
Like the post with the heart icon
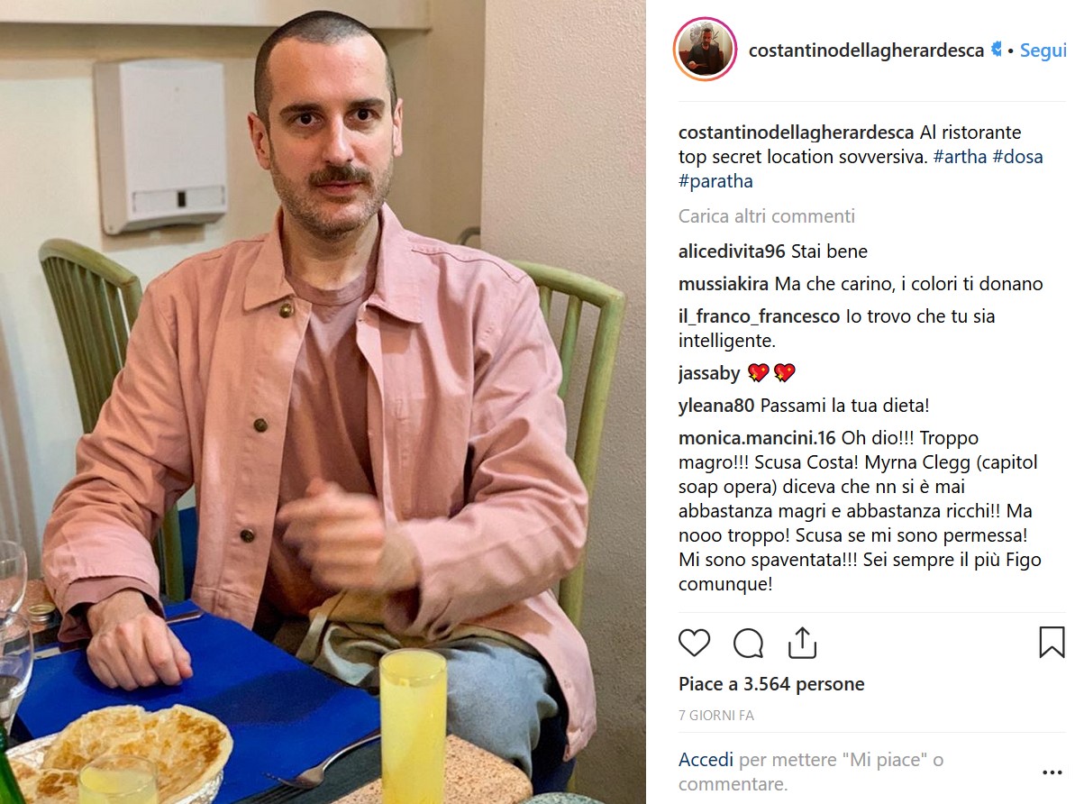point(694,643)
